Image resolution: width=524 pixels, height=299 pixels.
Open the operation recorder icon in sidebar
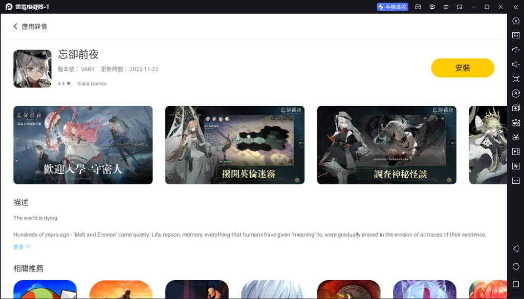516,166
